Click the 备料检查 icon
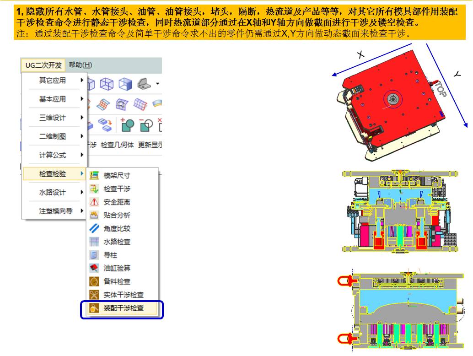Image resolution: width=473 pixels, height=356 pixels. [x=94, y=281]
